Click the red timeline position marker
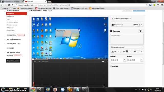164x92 pixels. (34, 84)
